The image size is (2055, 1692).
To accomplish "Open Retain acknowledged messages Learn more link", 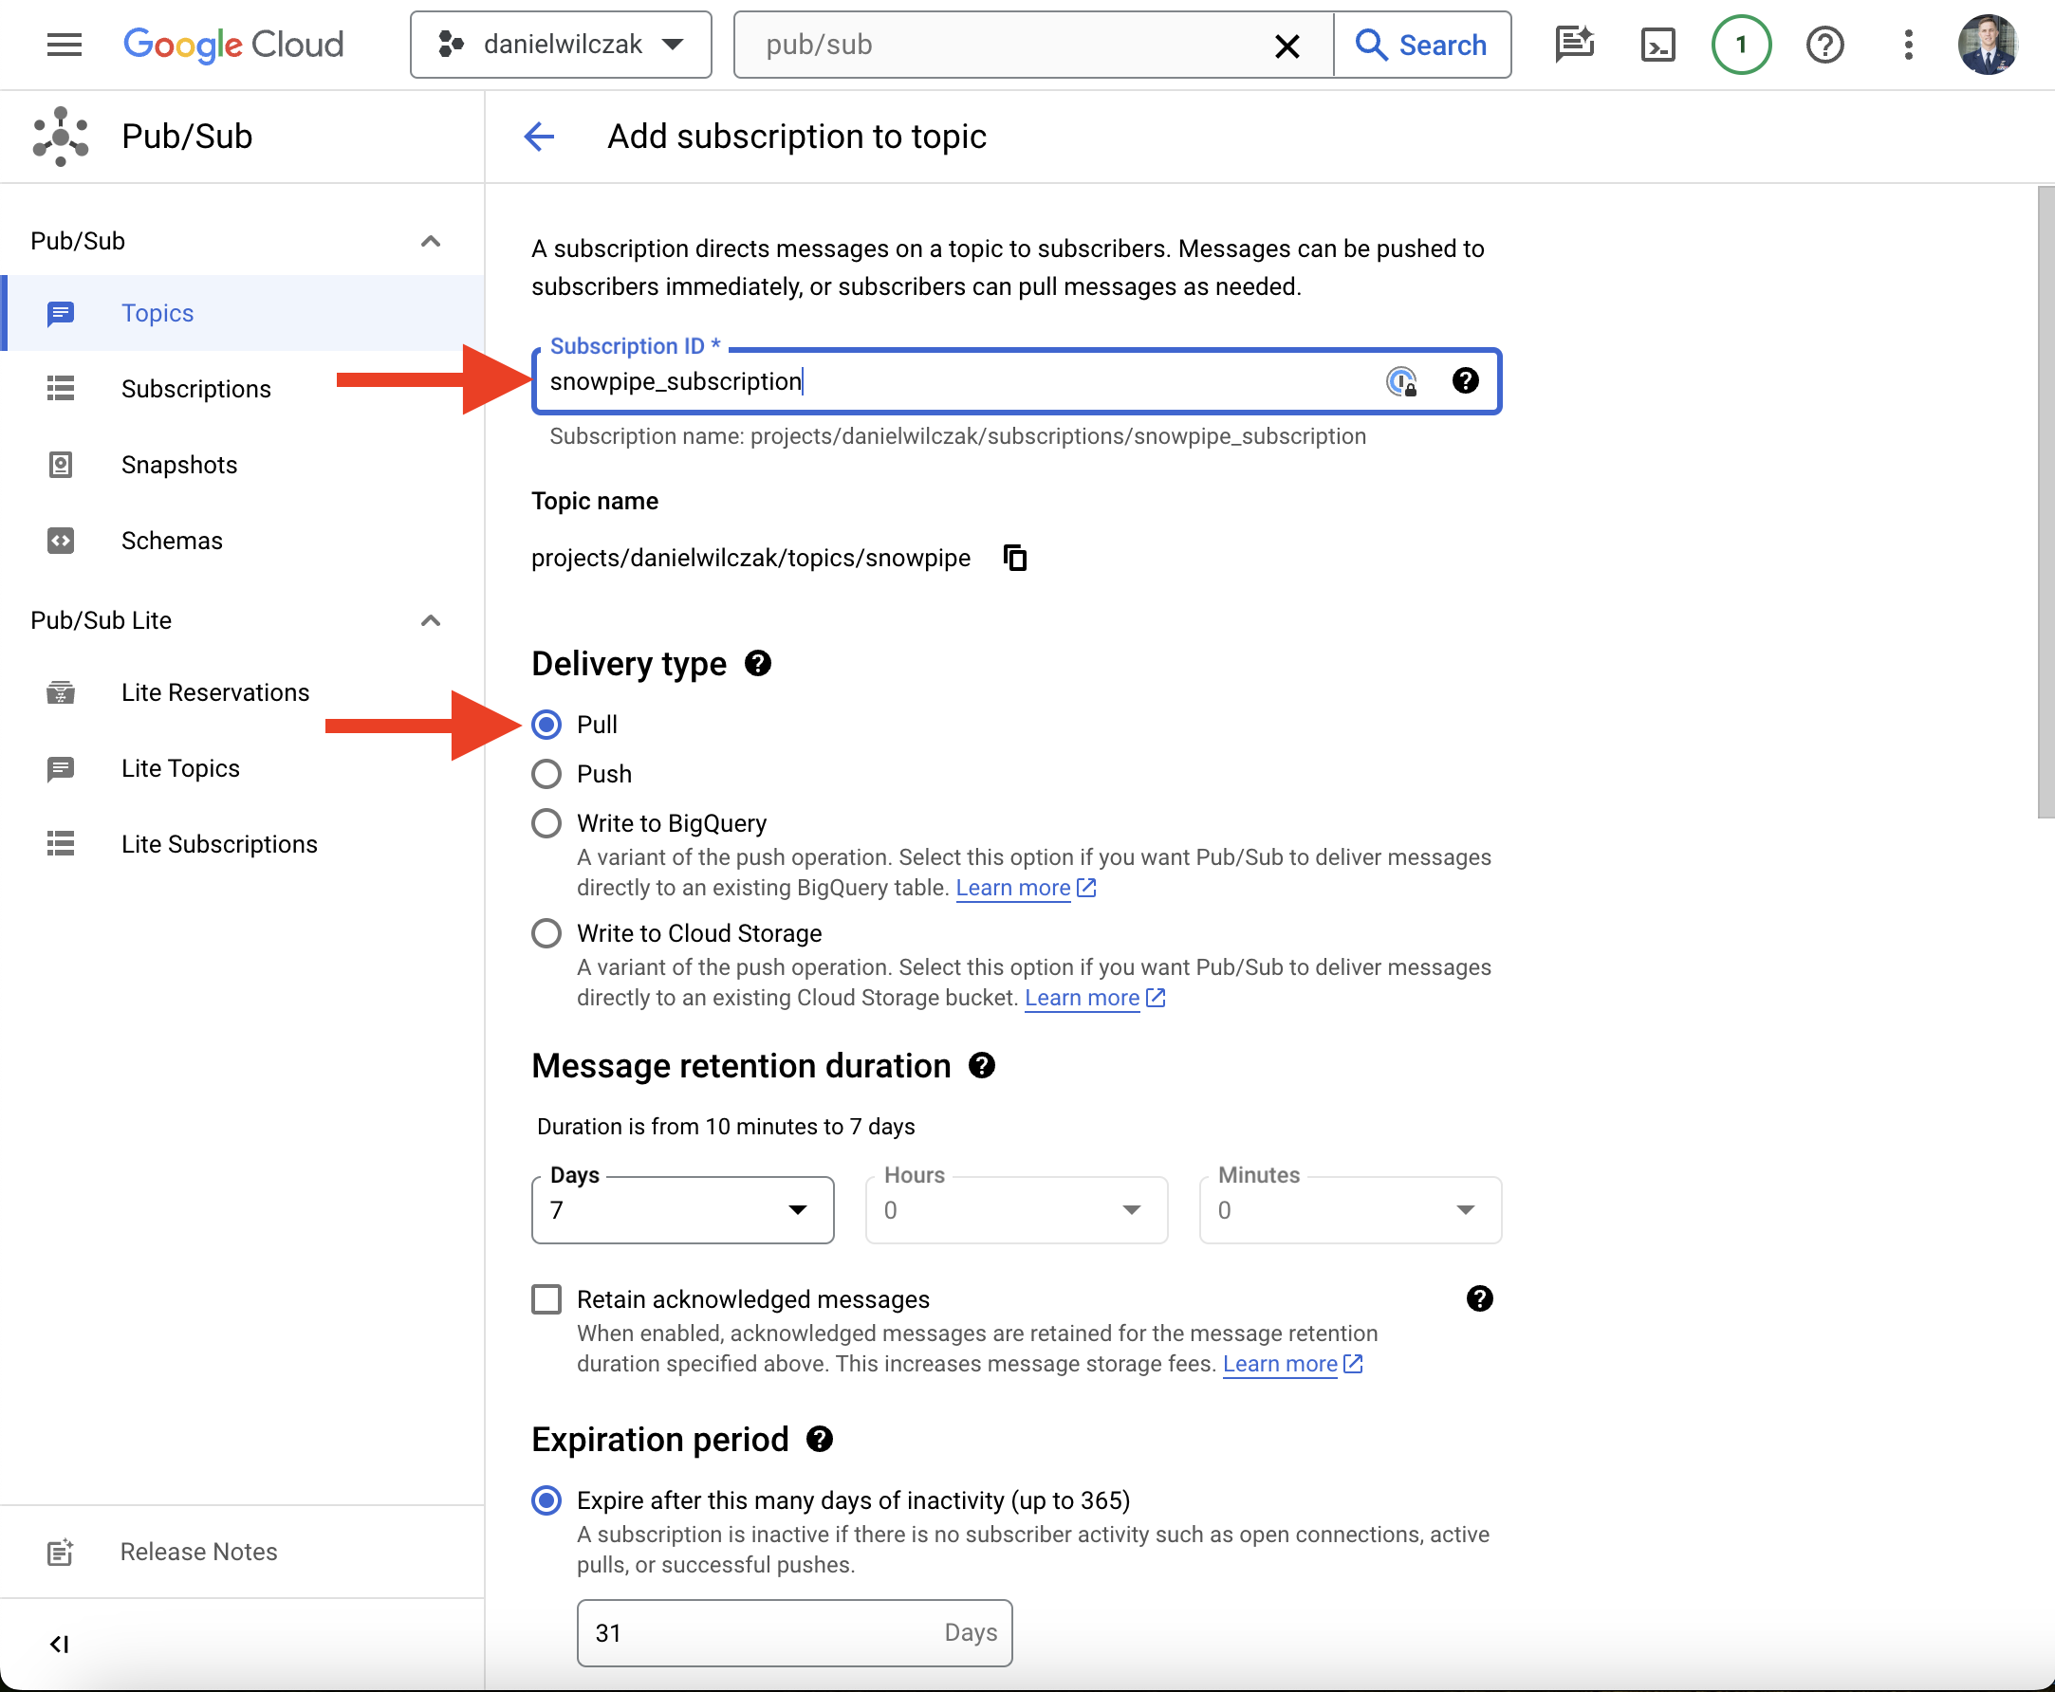I will pos(1292,1364).
